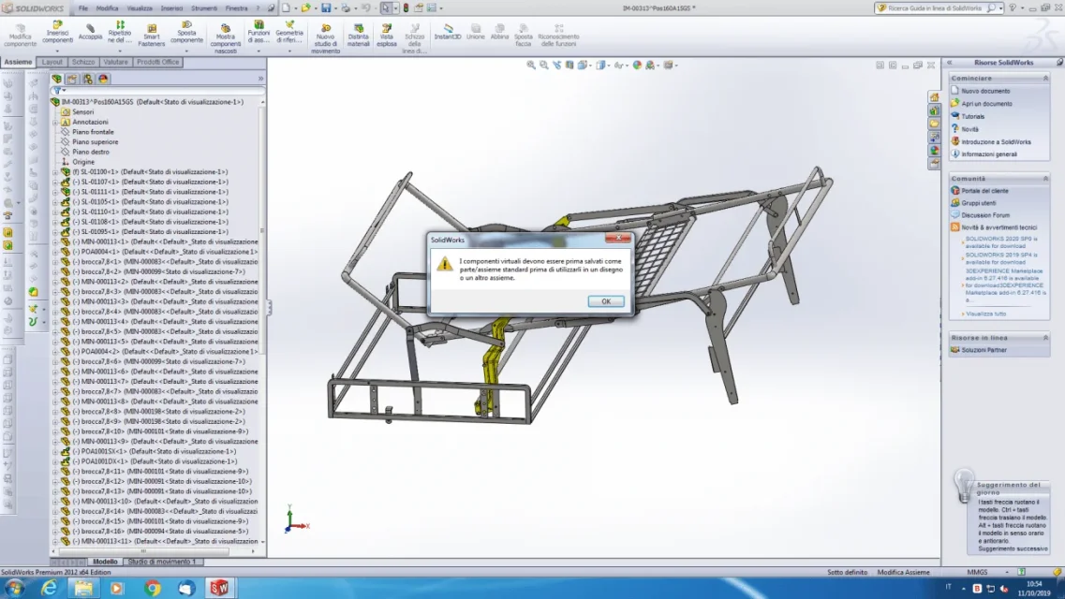Expand the SL-01100<1> component node

pyautogui.click(x=55, y=172)
